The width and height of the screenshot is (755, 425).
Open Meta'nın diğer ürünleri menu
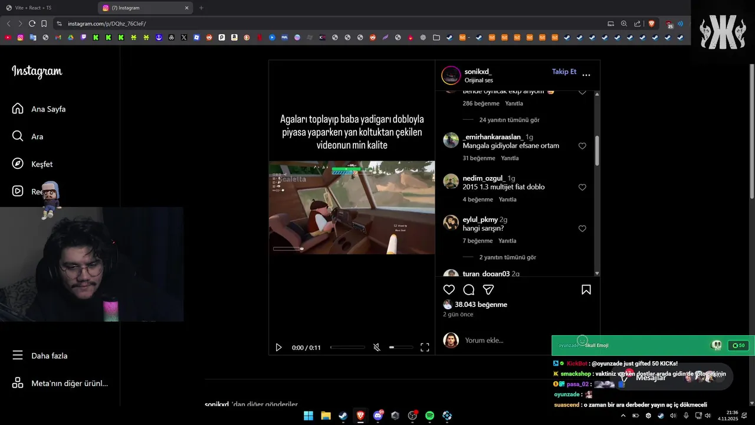click(60, 383)
